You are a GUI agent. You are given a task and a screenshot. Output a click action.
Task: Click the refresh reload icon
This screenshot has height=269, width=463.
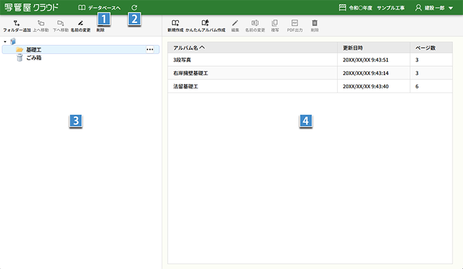coord(134,8)
